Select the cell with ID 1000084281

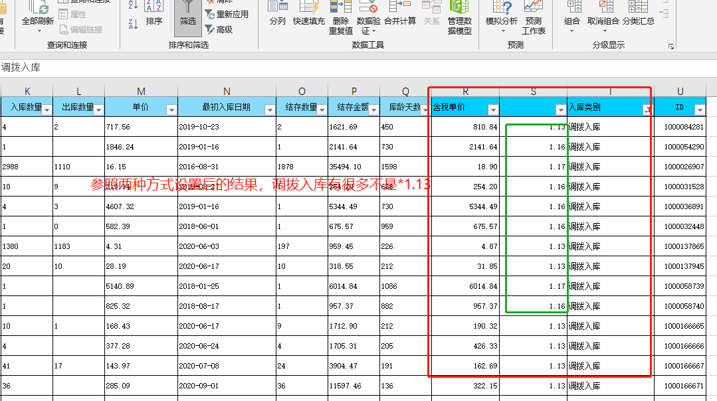tap(680, 127)
